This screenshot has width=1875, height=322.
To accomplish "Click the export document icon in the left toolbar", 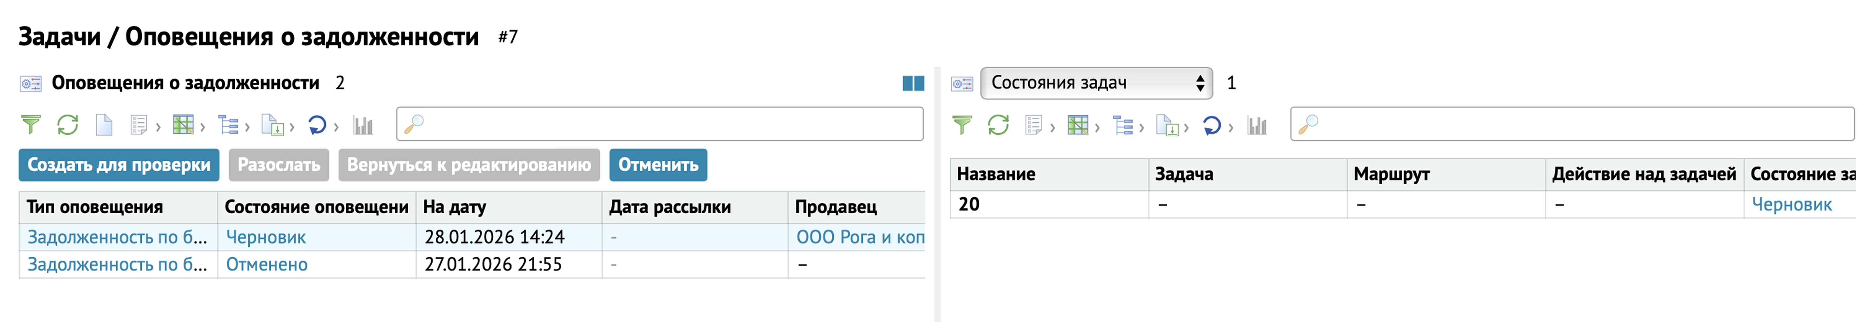I will coord(272,125).
